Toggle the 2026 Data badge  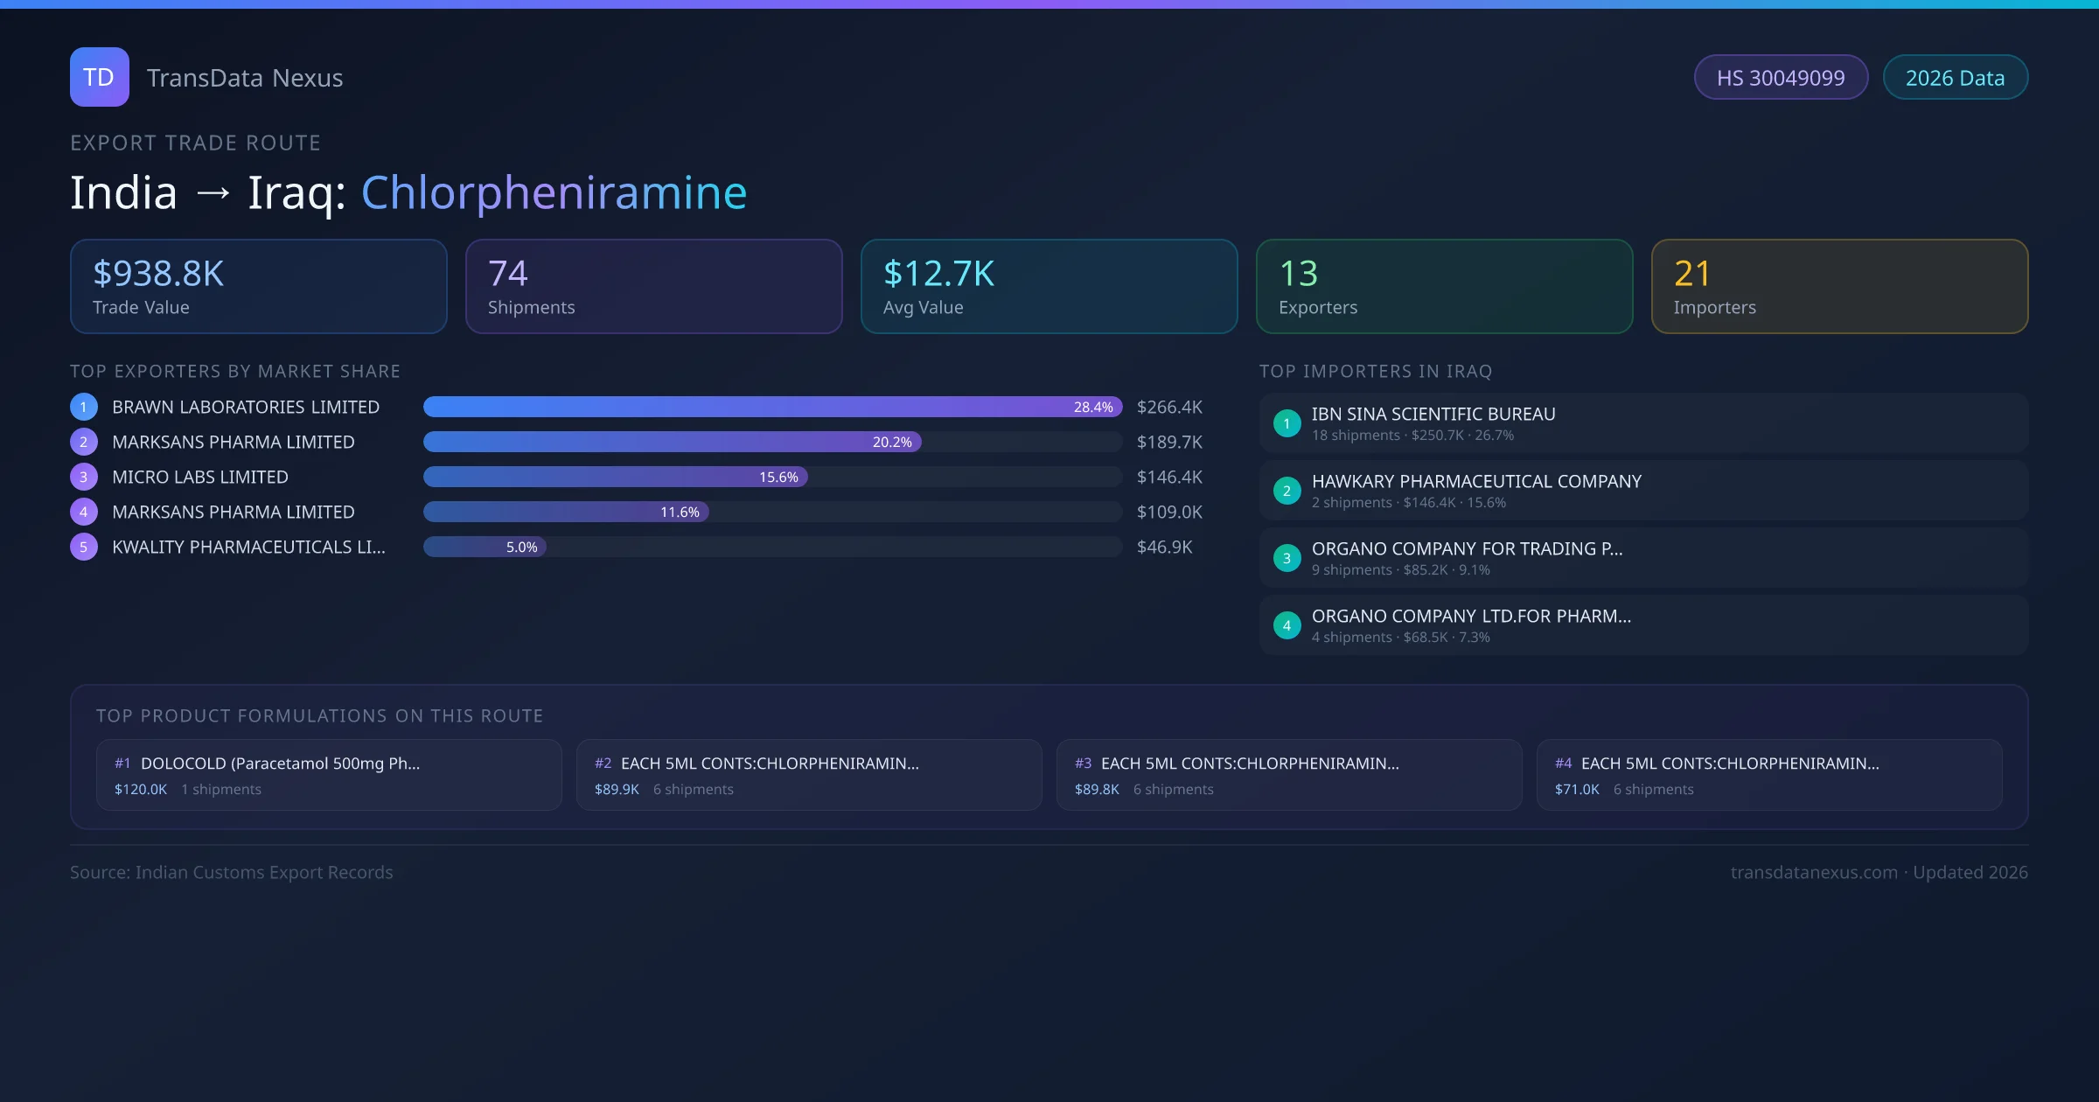pyautogui.click(x=1955, y=77)
